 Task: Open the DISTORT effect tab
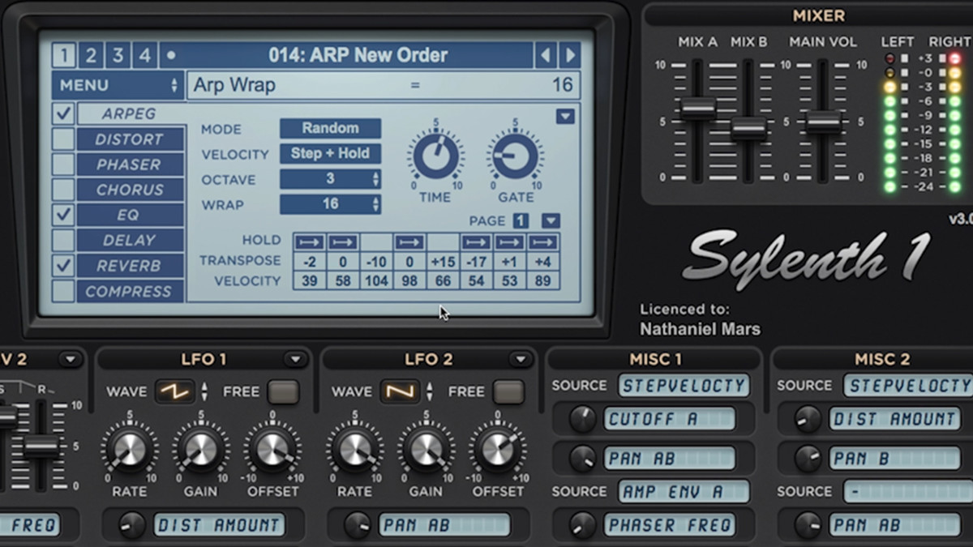(131, 139)
